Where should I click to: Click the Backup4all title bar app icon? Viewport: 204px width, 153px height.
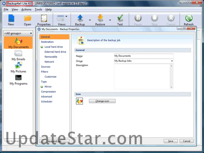point(4,3)
